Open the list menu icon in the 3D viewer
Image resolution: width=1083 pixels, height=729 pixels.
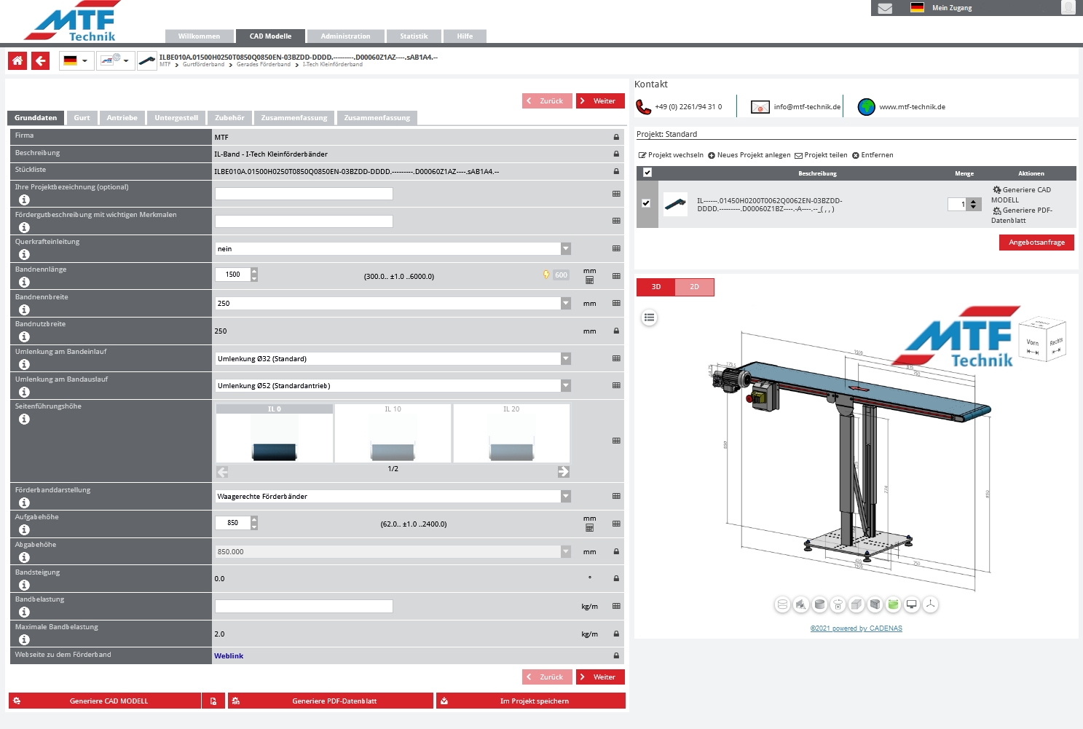tap(650, 318)
